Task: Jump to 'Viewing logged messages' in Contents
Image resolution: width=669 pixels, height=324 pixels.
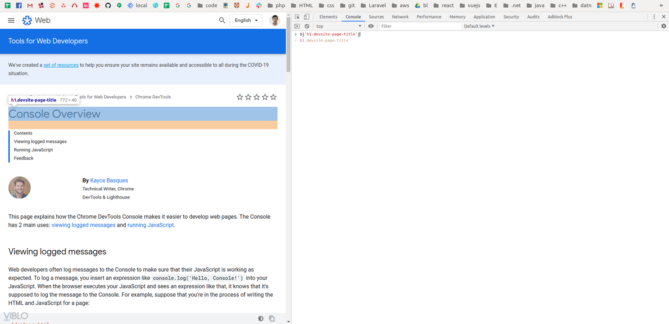Action: tap(40, 142)
